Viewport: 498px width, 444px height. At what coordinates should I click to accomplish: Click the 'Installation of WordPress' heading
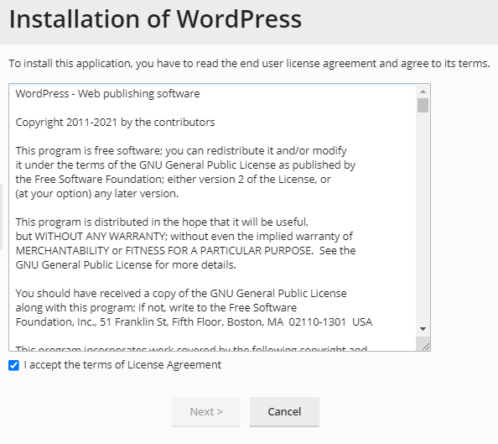click(x=155, y=19)
